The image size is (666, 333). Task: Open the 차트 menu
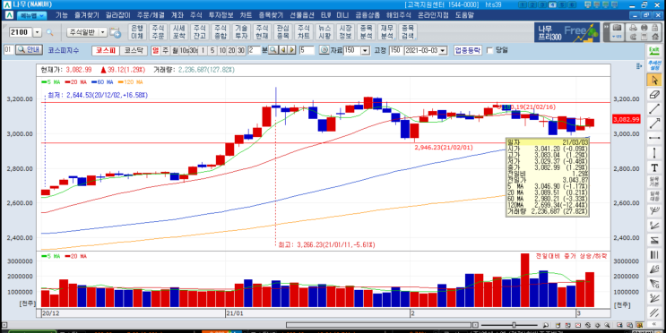246,15
